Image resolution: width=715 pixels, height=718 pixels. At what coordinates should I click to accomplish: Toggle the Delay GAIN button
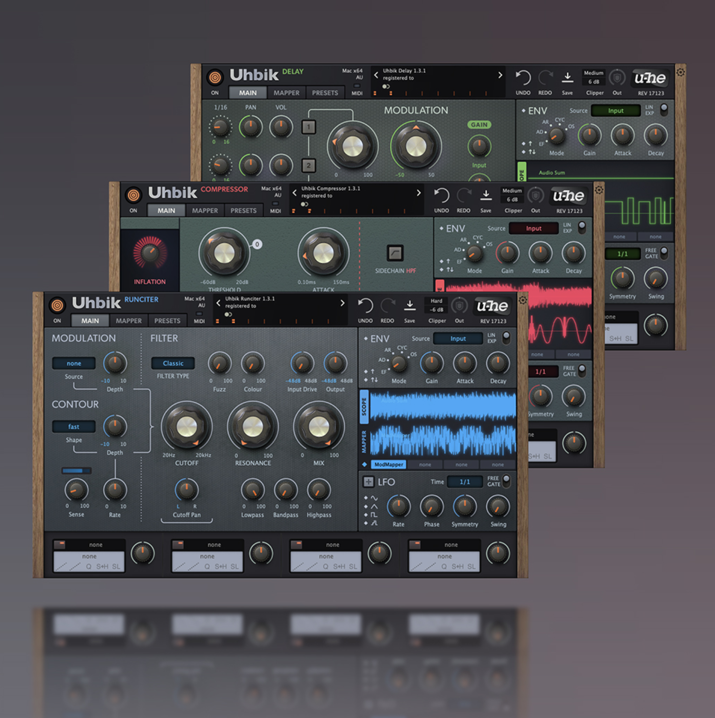[x=479, y=125]
